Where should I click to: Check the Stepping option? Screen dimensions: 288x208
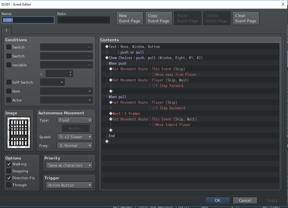click(x=9, y=171)
